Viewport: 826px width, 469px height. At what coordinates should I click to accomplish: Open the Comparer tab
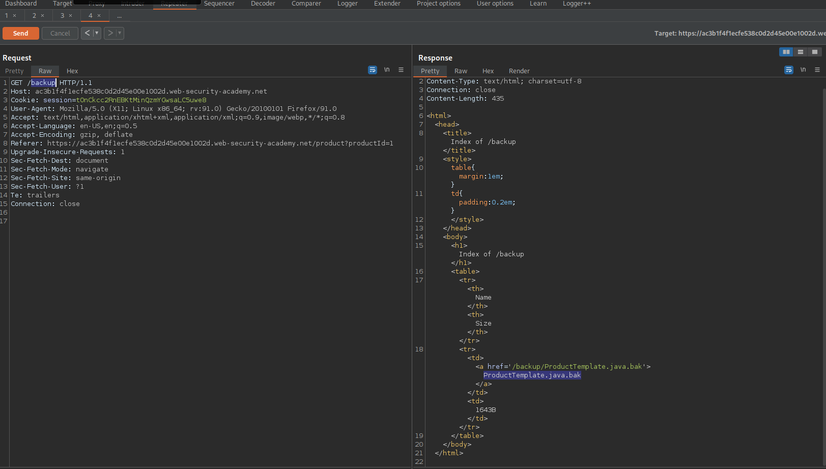pos(306,4)
